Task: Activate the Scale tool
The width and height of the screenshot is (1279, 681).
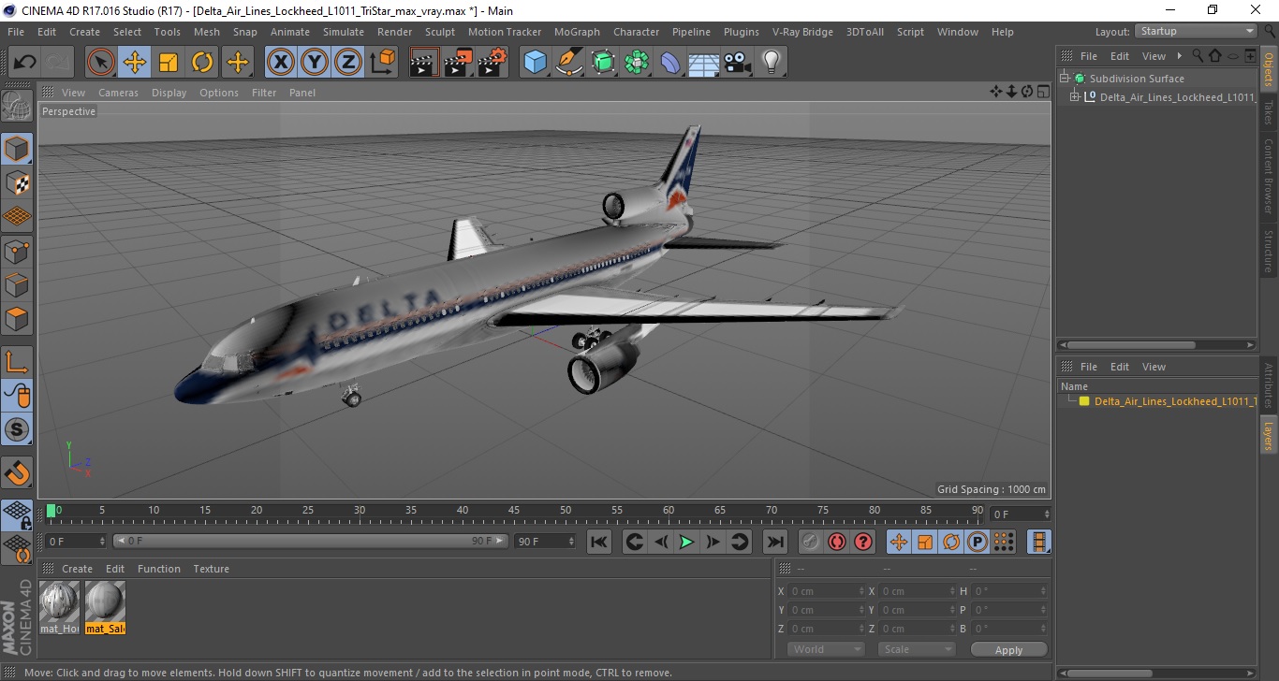Action: (x=169, y=63)
